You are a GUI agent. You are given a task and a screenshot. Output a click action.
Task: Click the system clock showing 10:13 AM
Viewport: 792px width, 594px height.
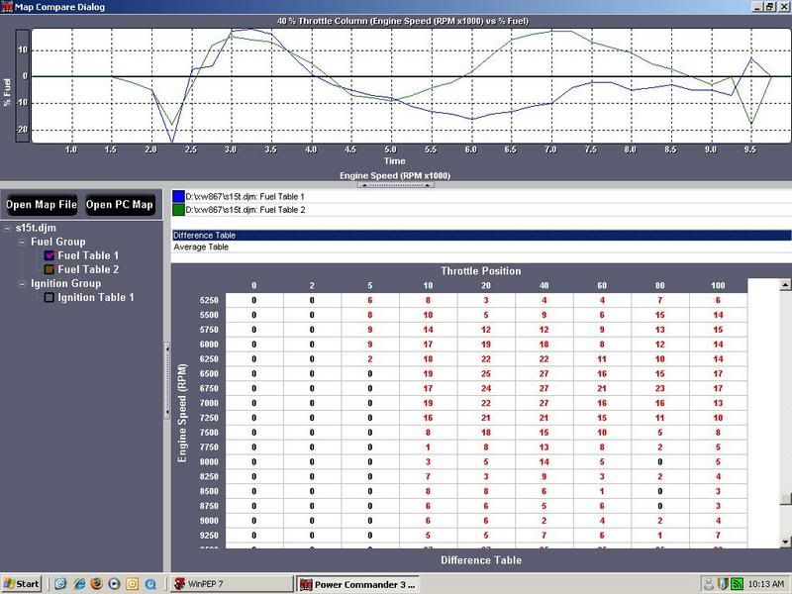766,584
